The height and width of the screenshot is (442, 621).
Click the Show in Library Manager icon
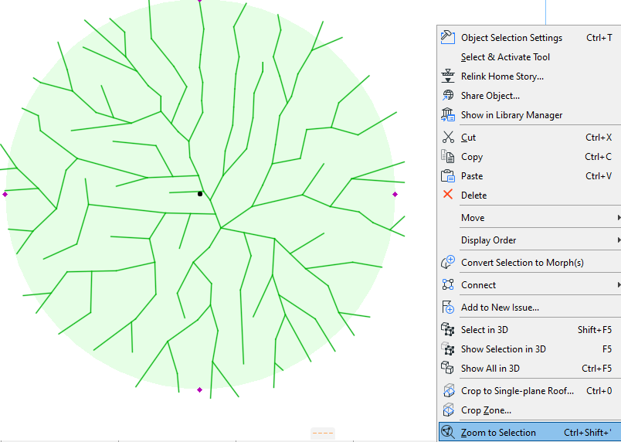(448, 115)
